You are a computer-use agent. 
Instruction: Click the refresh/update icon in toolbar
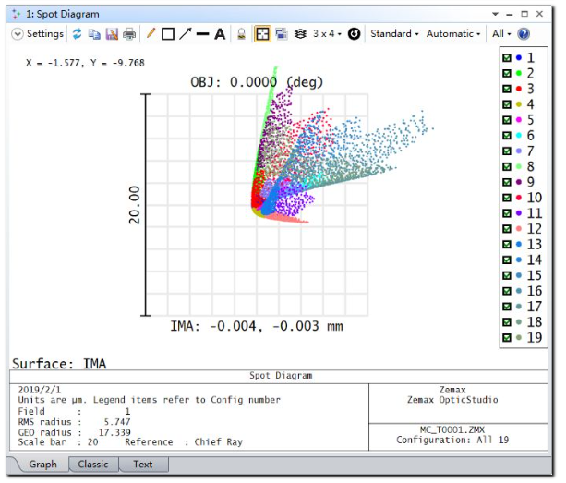pos(78,34)
